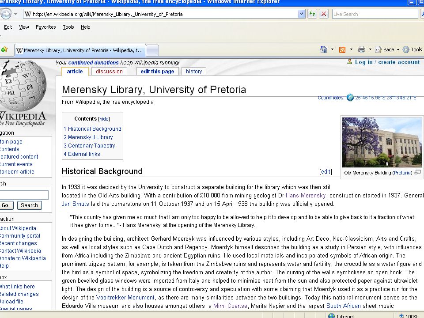The image size is (424, 318).
Task: Jump to 1 Historical Background section
Action: tap(92, 129)
